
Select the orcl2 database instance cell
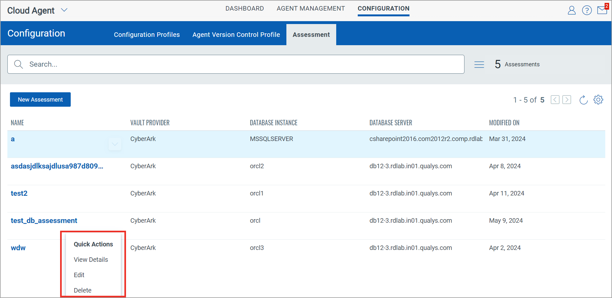tap(257, 166)
